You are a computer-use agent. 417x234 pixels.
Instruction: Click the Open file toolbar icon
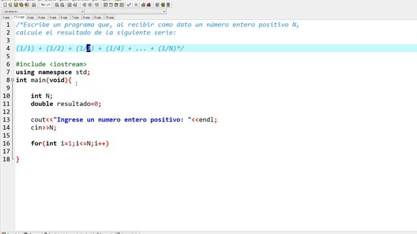click(x=10, y=5)
